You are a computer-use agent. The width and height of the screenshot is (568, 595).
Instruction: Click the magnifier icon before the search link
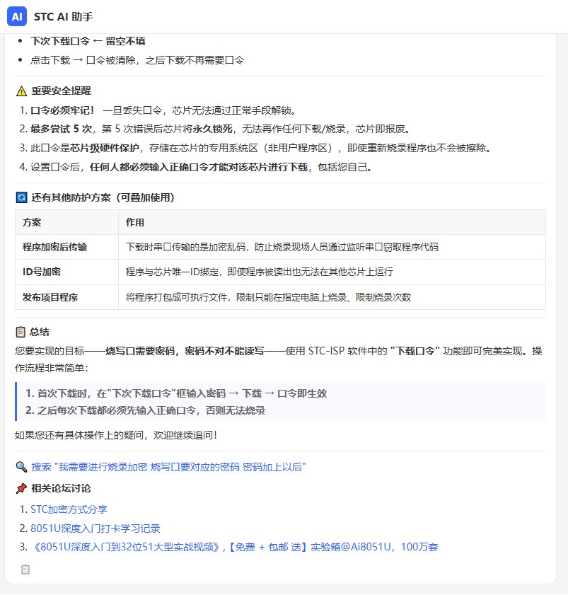pos(21,467)
